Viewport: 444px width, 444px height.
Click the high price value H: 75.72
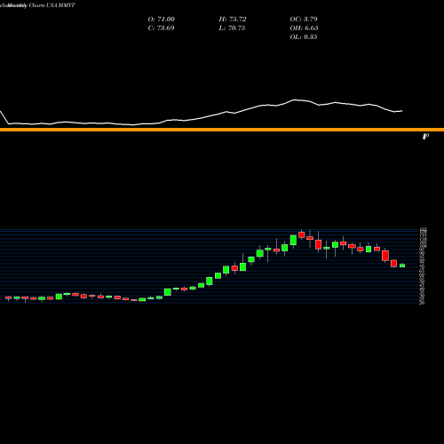click(233, 20)
